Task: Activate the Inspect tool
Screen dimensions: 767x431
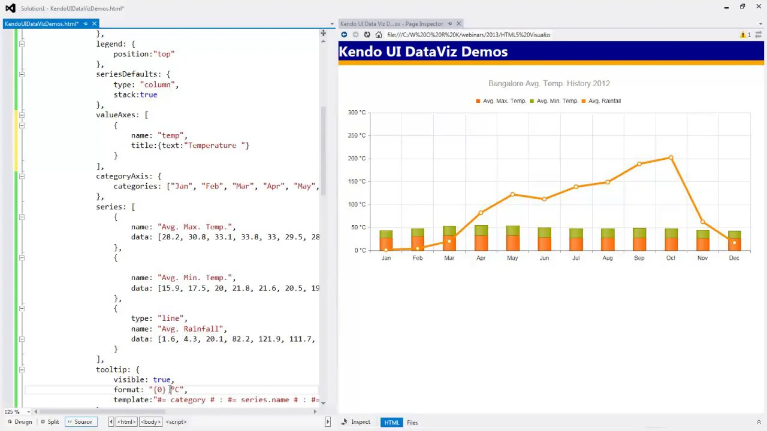Action: [356, 422]
